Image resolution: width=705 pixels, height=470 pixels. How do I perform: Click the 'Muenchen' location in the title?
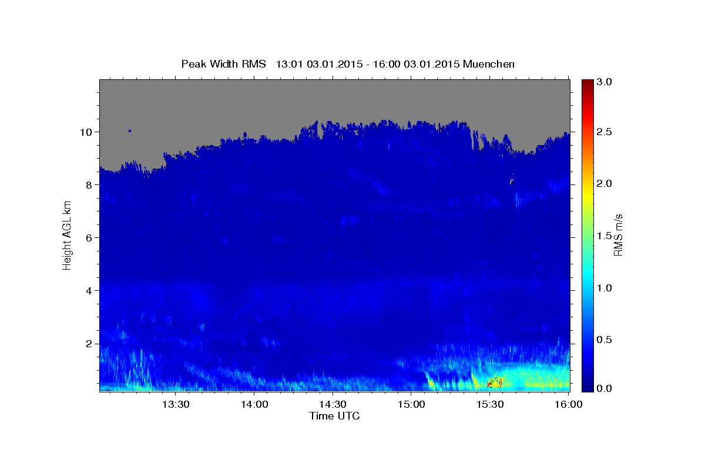[489, 63]
